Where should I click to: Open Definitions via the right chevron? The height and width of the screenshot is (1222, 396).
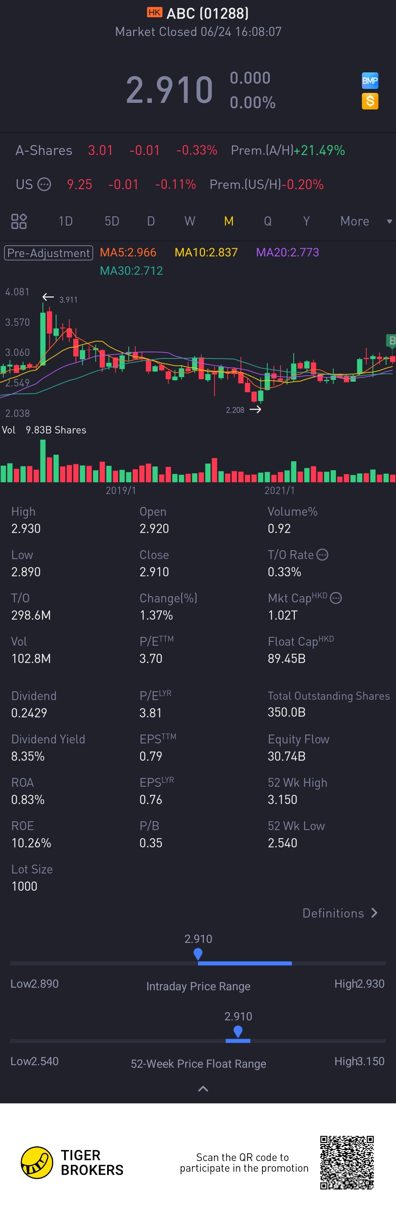[374, 913]
